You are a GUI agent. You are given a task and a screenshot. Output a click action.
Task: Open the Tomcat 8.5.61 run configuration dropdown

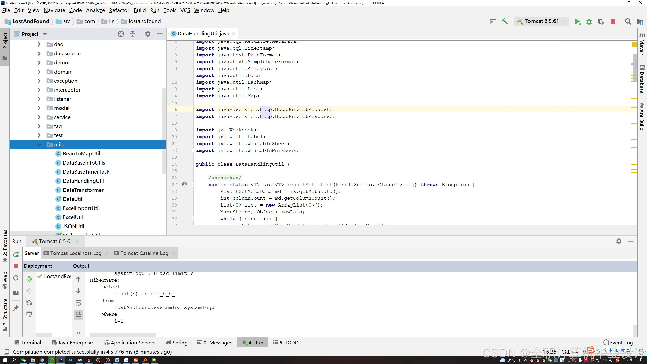[541, 21]
